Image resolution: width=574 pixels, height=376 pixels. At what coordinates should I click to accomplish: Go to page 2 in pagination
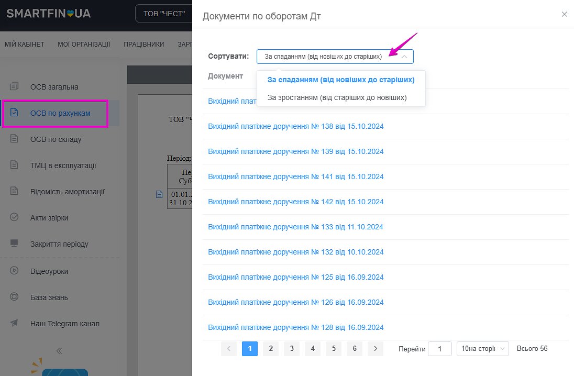271,349
